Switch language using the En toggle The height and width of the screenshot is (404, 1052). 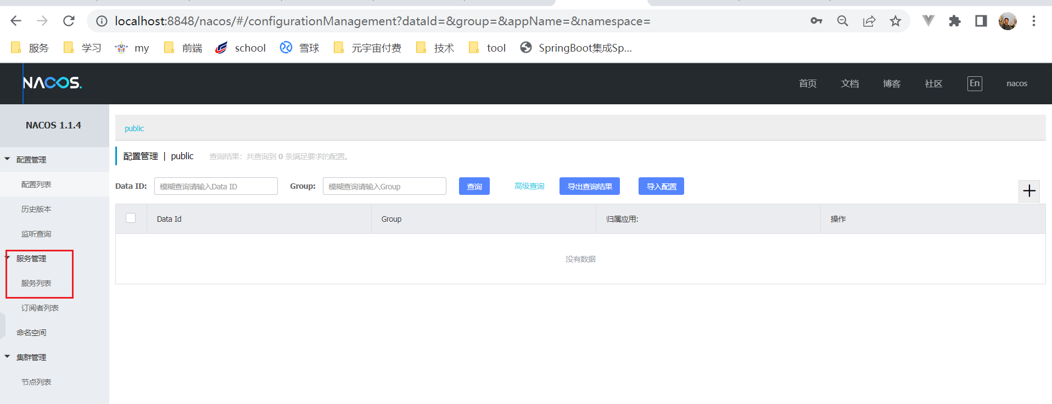974,83
